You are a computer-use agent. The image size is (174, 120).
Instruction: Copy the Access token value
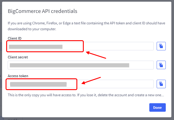(x=161, y=84)
